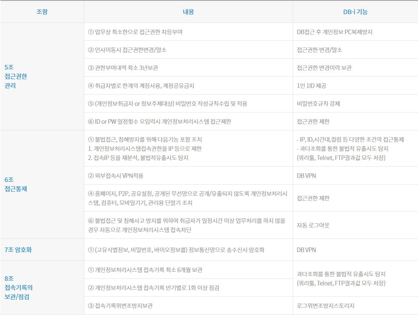Click "② 외부접속시 VPN적용" text
Screen dimensions: 418x315
(115, 175)
